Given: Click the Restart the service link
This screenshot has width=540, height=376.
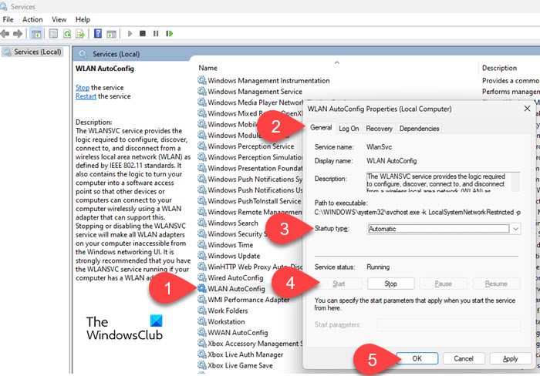Looking at the screenshot, I should (86, 96).
